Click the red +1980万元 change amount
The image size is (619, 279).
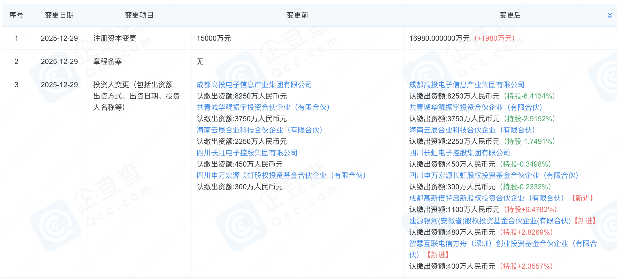coord(494,38)
